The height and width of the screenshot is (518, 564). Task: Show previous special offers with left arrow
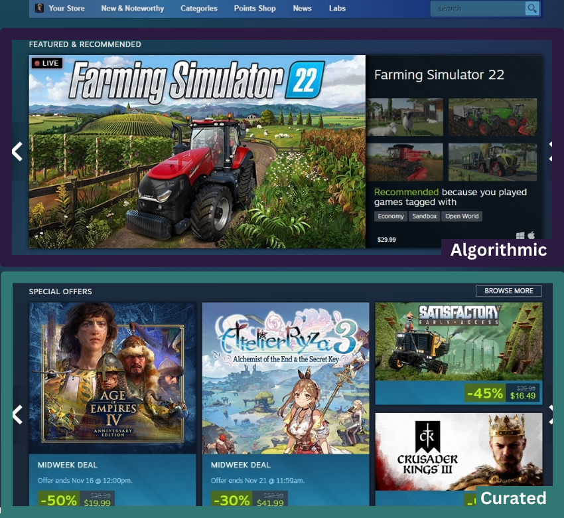click(x=17, y=414)
